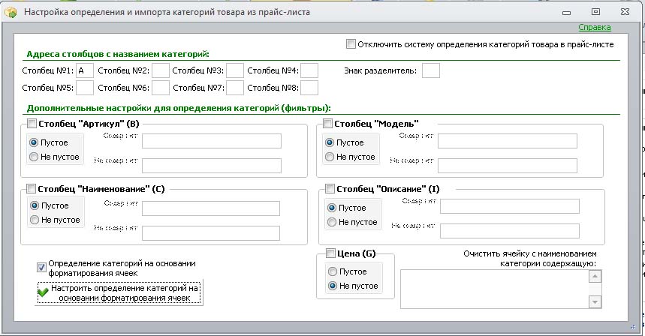The width and height of the screenshot is (645, 336).
Task: Enable the Столбец "Артикул" (B) checkbox
Action: pos(32,123)
